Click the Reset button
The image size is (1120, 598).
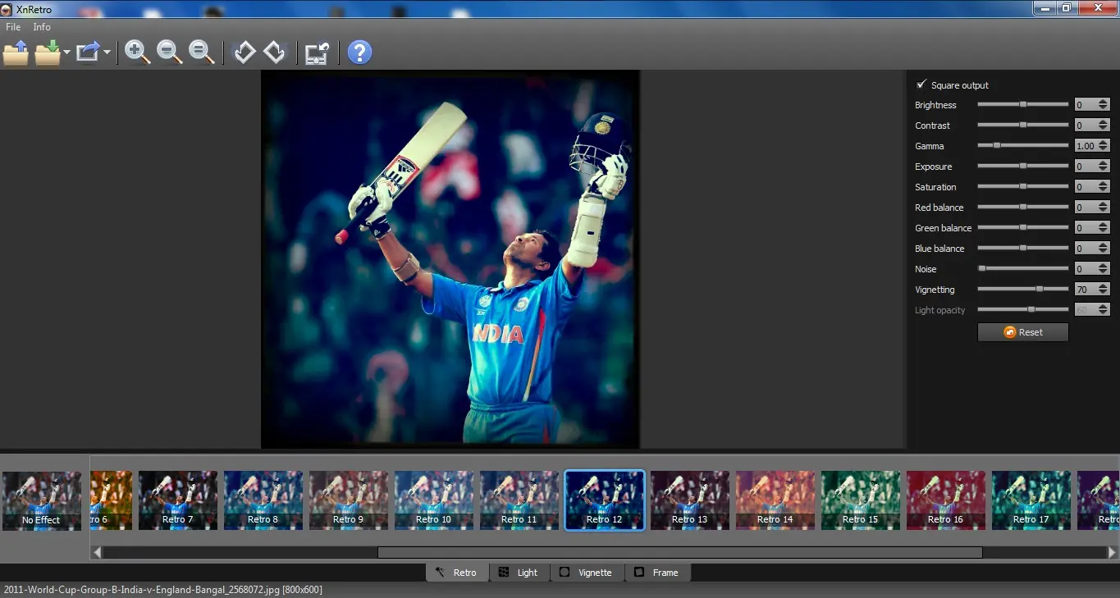click(1022, 332)
